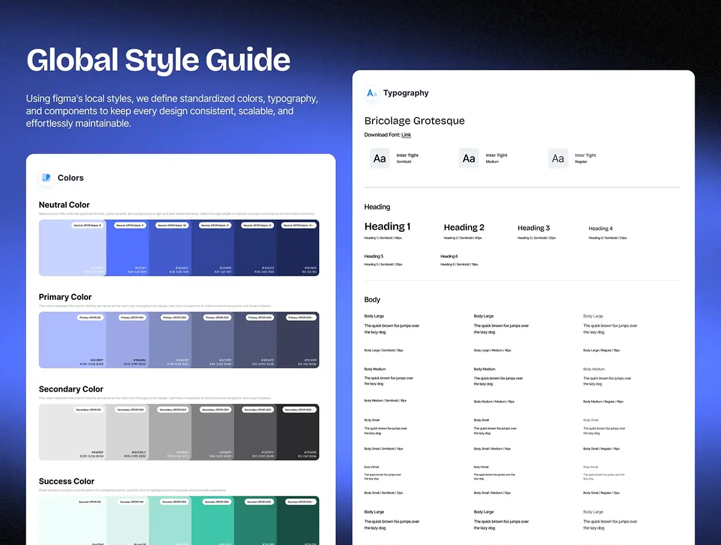Select the Bricolage Grotesque font title
This screenshot has width=721, height=545.
(414, 121)
